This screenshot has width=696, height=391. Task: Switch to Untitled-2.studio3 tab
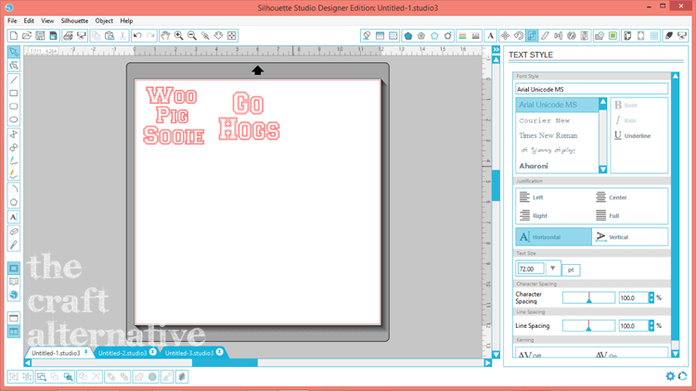122,353
